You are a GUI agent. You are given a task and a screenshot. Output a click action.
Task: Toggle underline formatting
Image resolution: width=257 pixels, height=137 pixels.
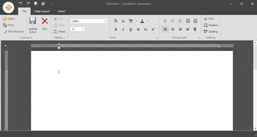(130, 29)
